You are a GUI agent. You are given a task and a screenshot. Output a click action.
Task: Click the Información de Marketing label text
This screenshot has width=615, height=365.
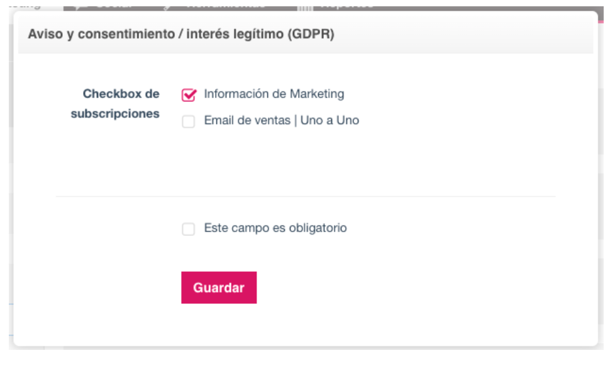(x=274, y=94)
